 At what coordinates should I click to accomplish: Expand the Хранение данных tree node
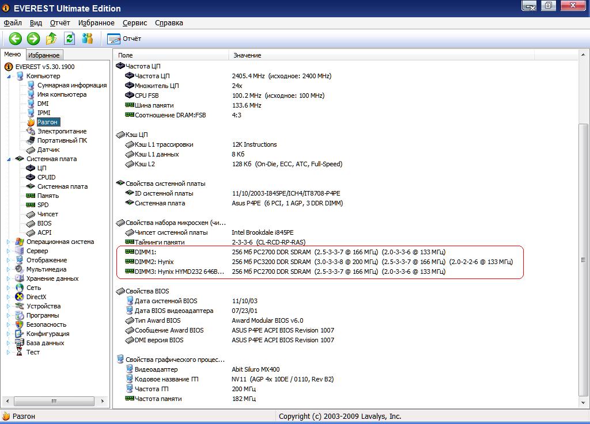(x=9, y=278)
